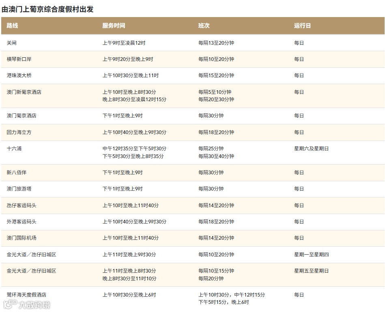Select the 氹仔客运码头 route cell
385x312 pixels.
pos(22,205)
